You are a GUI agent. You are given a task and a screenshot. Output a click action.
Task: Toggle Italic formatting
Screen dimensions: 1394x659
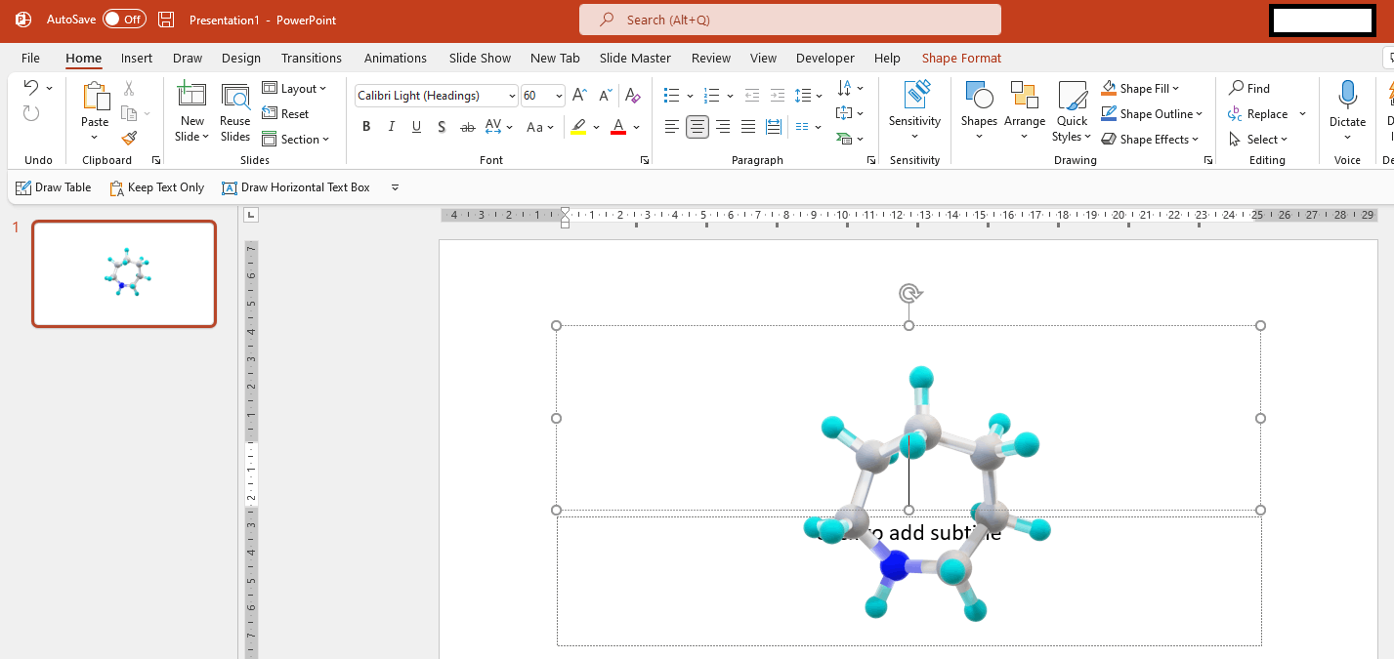point(392,127)
